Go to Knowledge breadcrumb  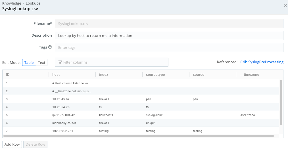click(x=12, y=3)
